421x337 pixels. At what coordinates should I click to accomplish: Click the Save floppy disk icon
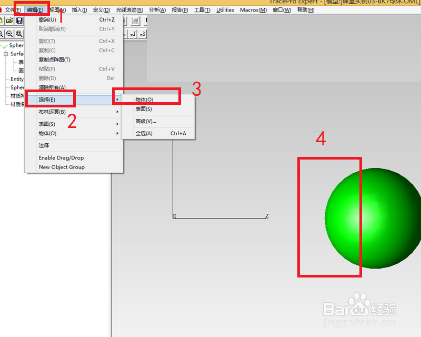[x=19, y=21]
